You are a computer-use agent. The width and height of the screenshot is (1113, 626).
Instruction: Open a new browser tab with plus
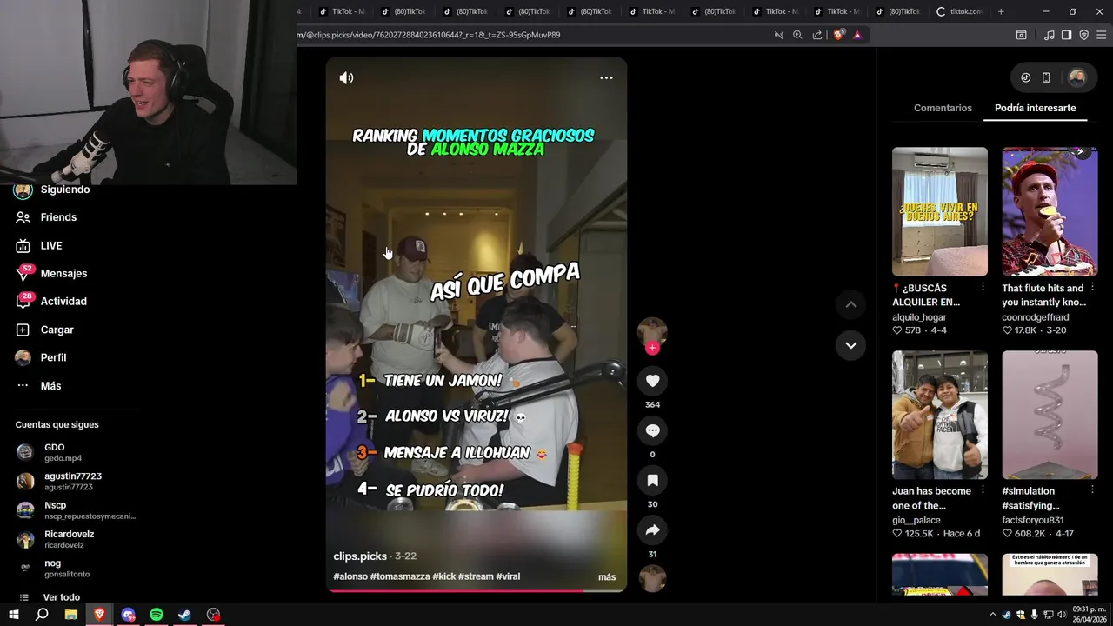click(x=1001, y=11)
